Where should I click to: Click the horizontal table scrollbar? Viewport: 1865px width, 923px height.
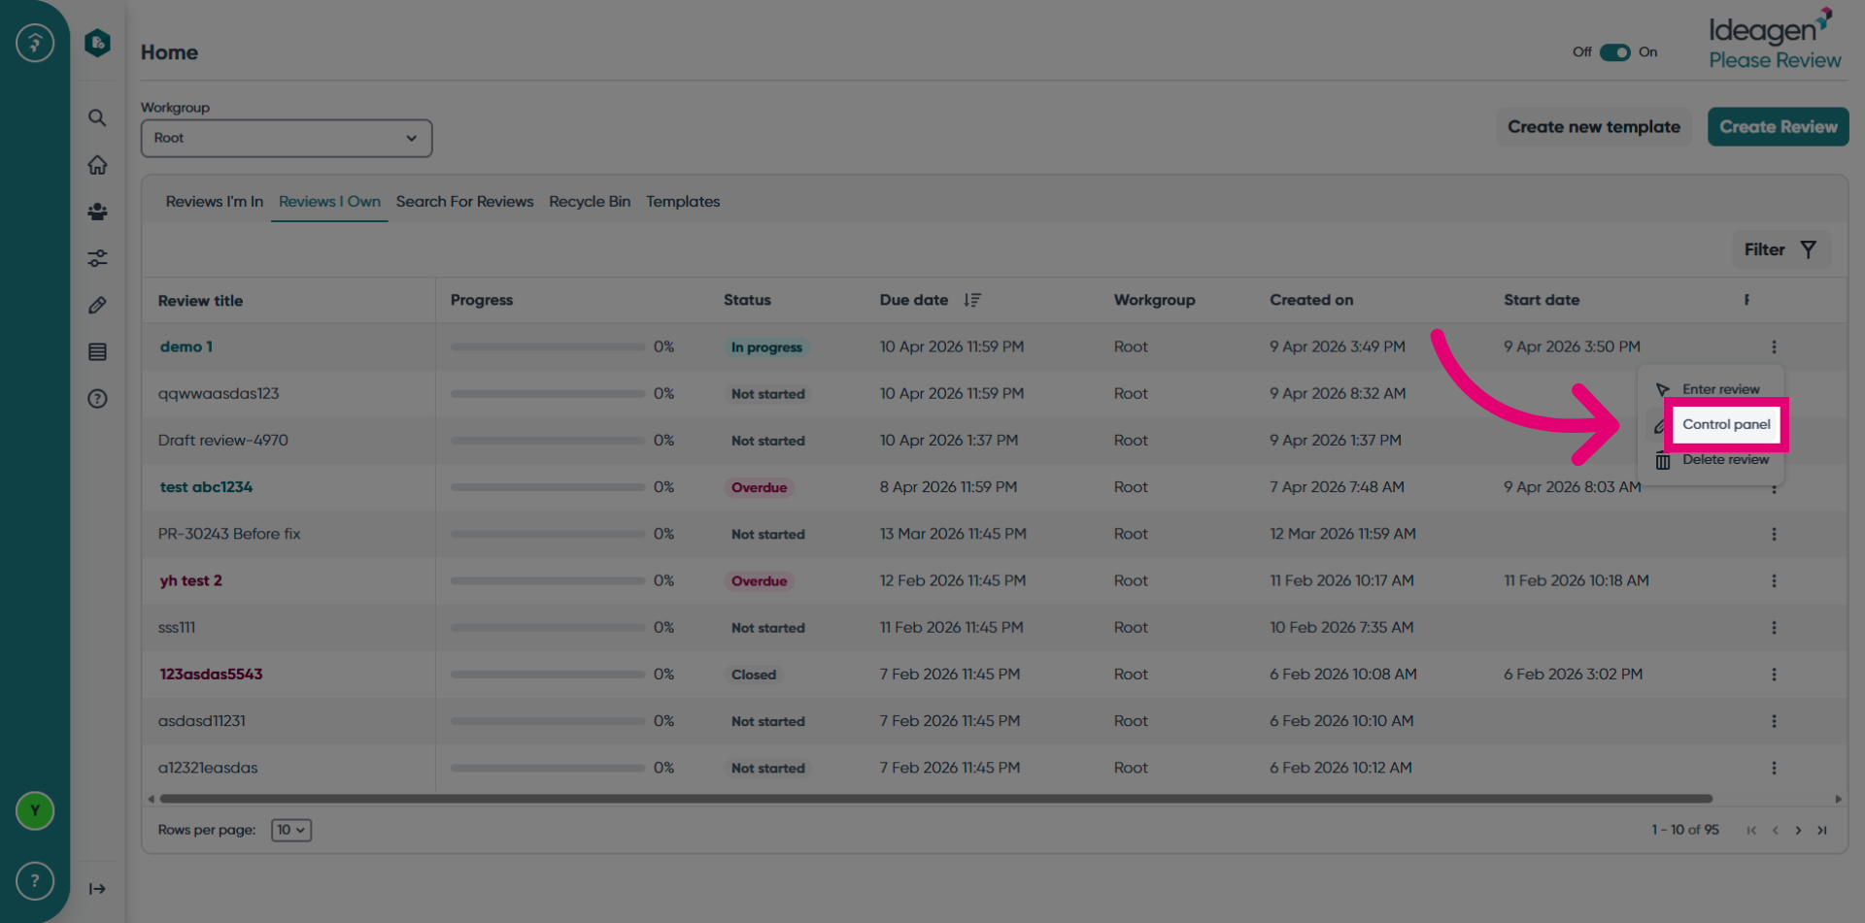click(x=935, y=800)
